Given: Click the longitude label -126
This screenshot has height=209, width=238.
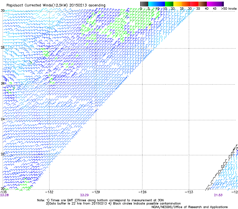Looking at the screenshot, I should click(x=142, y=192).
